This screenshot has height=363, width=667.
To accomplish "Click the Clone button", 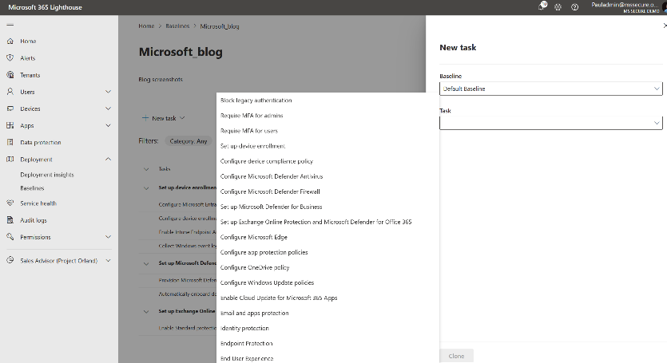I will point(456,356).
